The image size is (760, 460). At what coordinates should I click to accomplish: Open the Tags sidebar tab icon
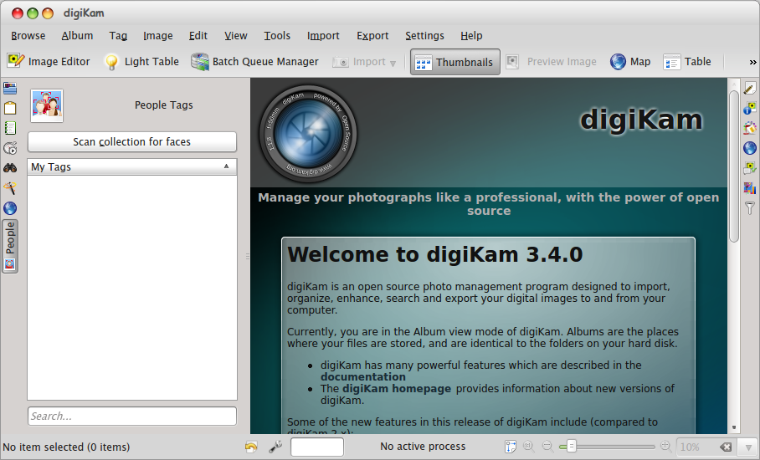pos(10,108)
